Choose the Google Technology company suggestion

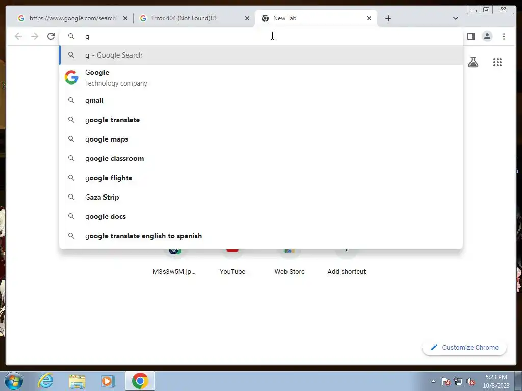(x=261, y=77)
